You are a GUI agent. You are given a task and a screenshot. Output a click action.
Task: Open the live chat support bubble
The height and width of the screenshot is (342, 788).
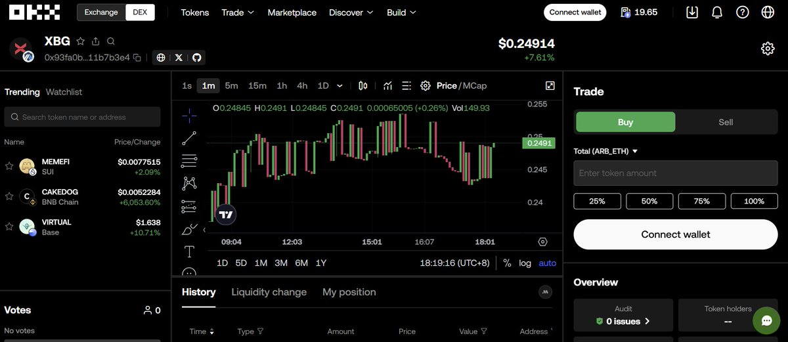pyautogui.click(x=766, y=320)
